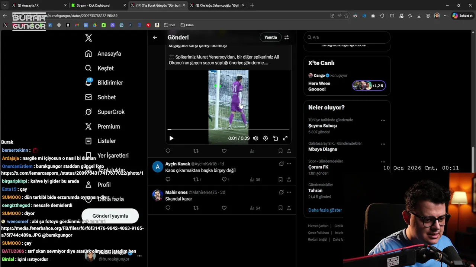
Task: Open Hizmet Şartları footer link
Action: pos(318,226)
